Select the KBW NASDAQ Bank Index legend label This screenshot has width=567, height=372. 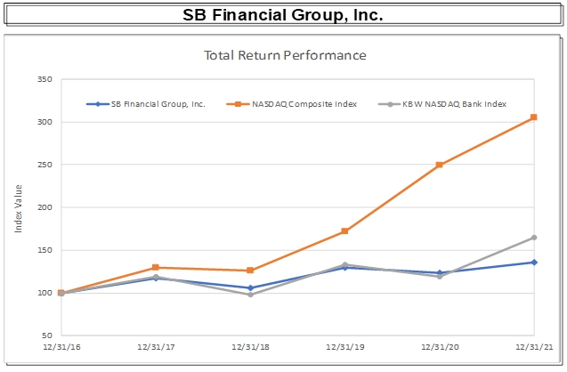click(x=456, y=104)
